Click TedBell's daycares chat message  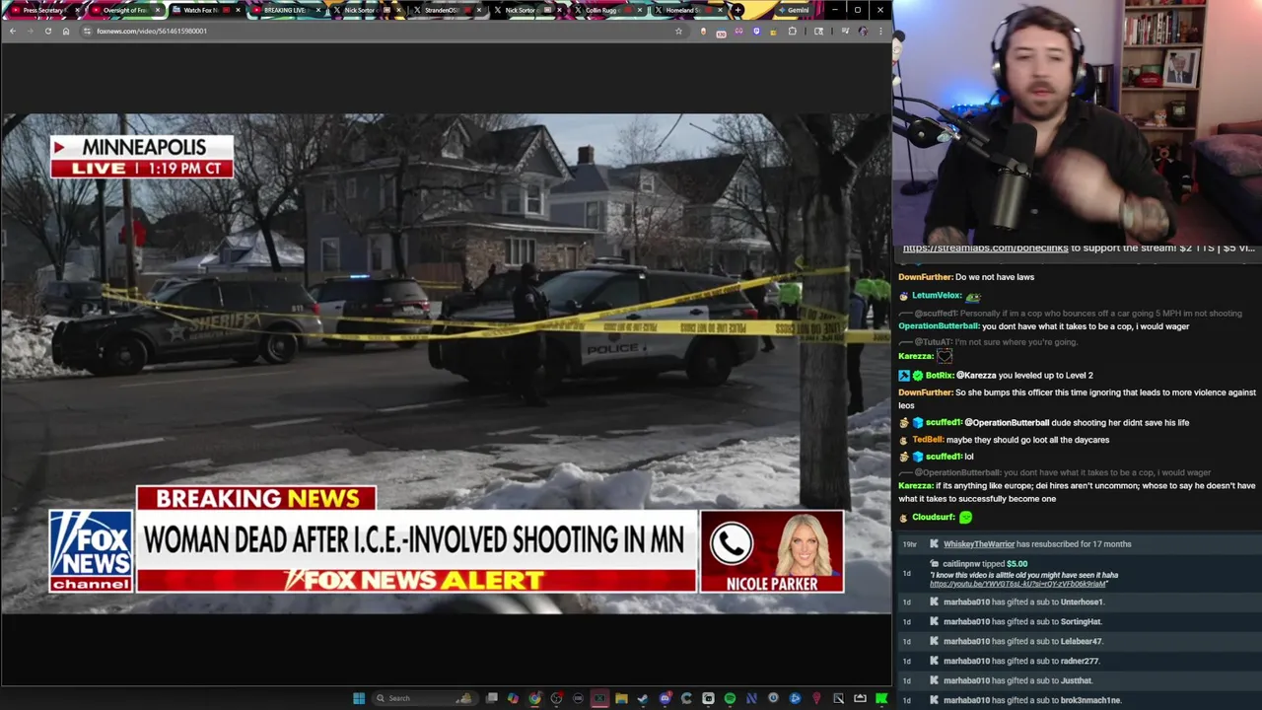coord(1004,440)
